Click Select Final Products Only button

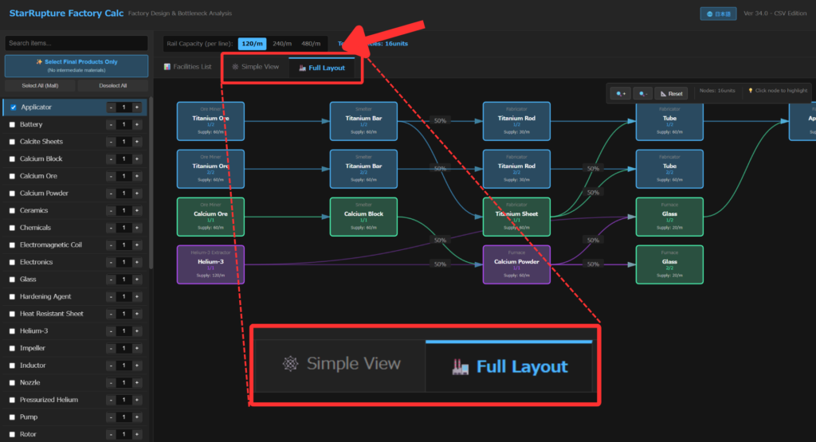tap(76, 65)
